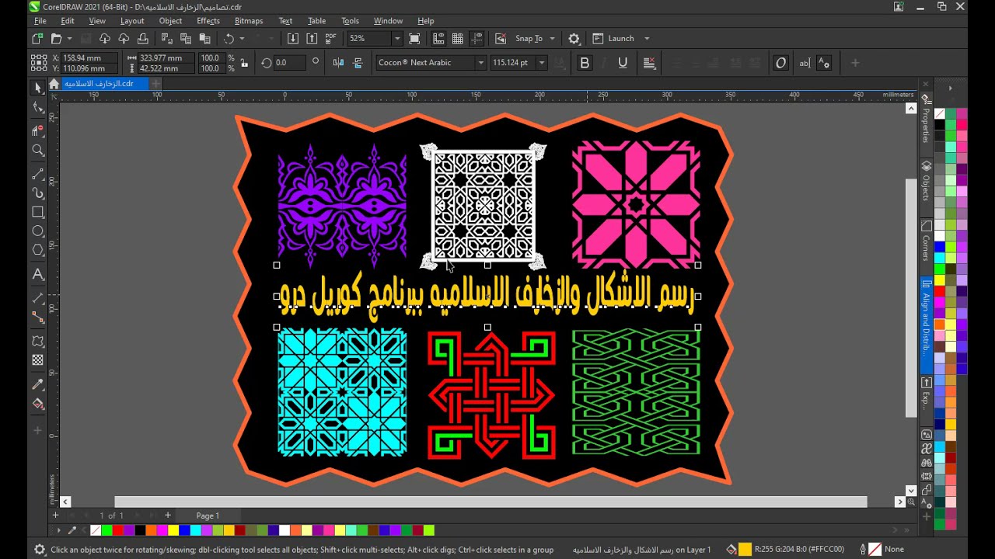Select the Crop tool in the toolbox

[x=38, y=130]
